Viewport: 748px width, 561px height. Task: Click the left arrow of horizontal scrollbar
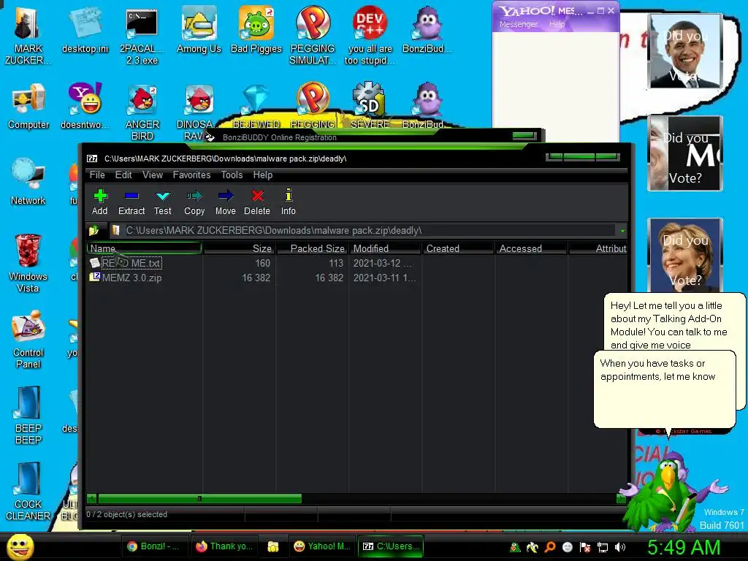point(91,498)
